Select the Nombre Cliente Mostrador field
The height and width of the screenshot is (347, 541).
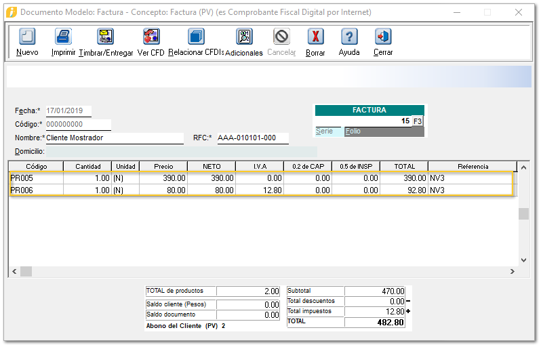114,138
